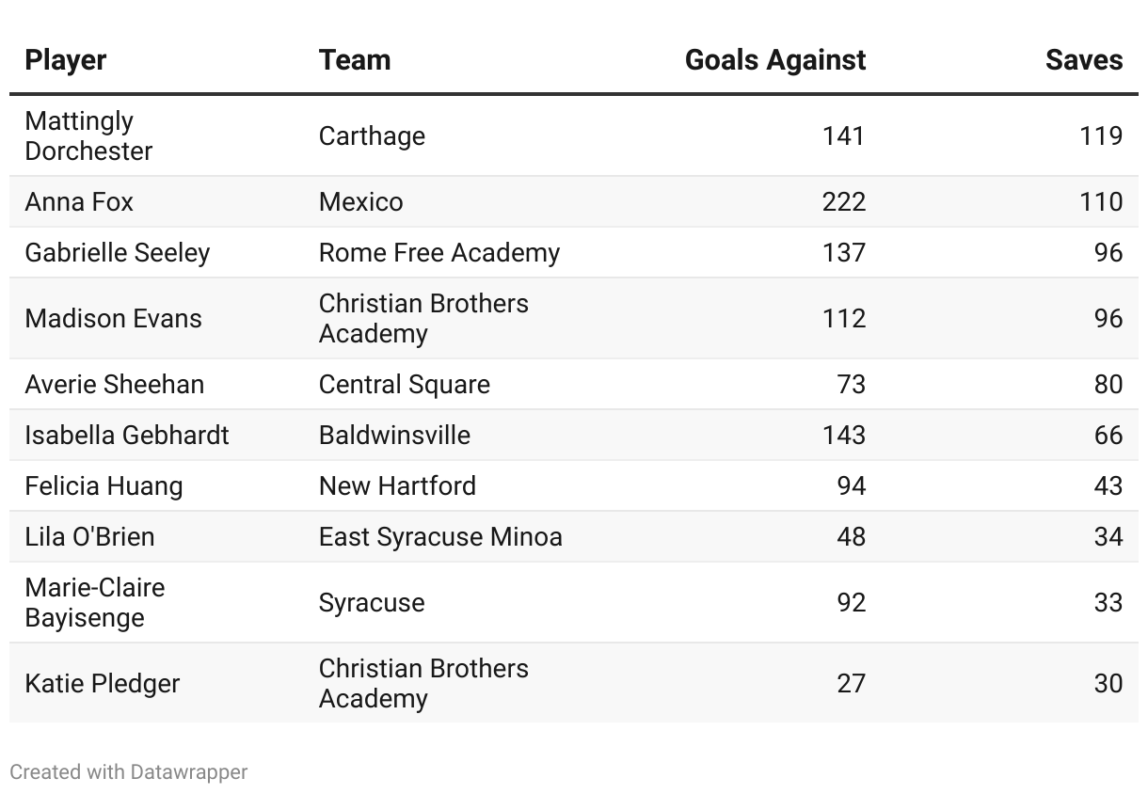The image size is (1148, 794).
Task: Click the Team column header
Action: 355,60
